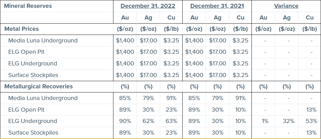
Task: Select the Metallurgical Recoveries section row label
Action: pos(39,86)
